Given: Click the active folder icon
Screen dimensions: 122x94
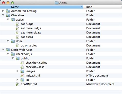Looking at the screenshot, I should click(13, 20).
